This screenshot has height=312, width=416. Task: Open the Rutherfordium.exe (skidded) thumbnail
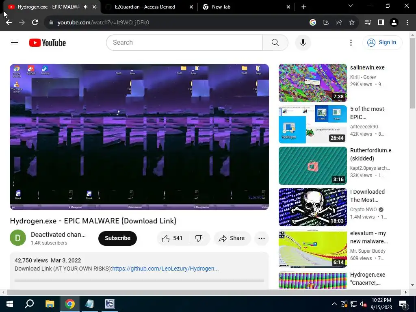point(312,166)
